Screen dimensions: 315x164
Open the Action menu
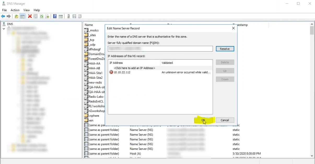(x=15, y=10)
